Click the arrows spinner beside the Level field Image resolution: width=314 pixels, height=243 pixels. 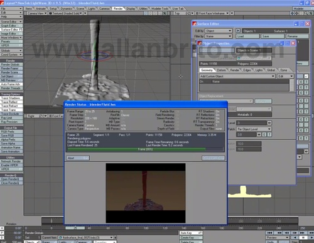pyautogui.click(x=269, y=123)
